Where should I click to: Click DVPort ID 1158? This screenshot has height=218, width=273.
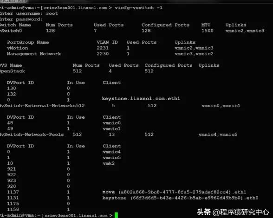13,209
